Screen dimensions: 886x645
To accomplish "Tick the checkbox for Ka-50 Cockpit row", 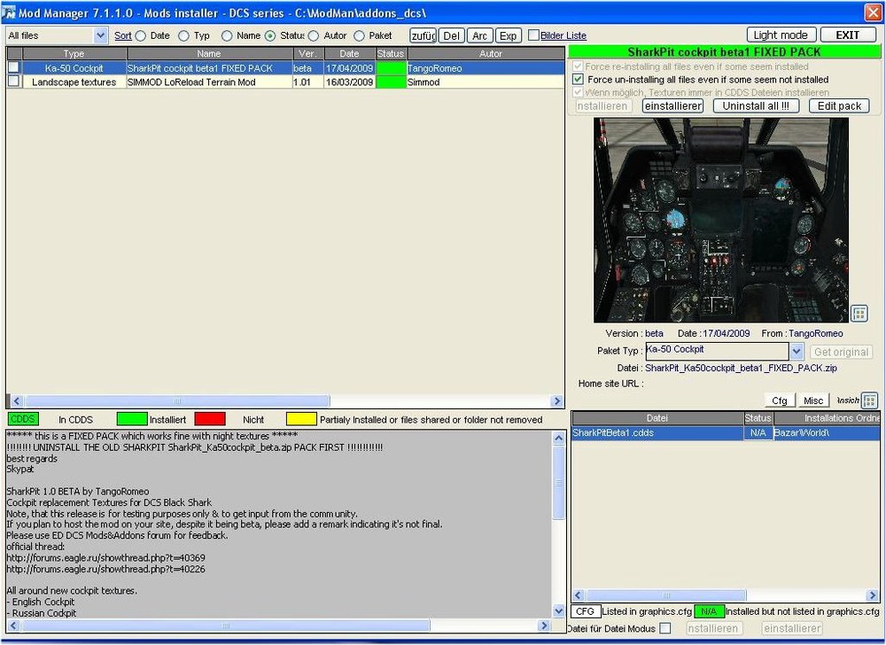I will [x=13, y=68].
